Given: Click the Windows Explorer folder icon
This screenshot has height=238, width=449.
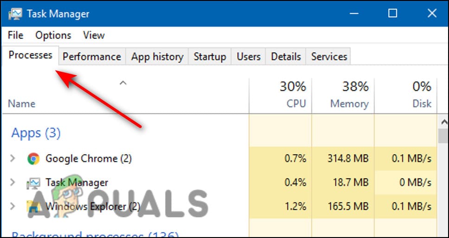Looking at the screenshot, I should coord(33,207).
